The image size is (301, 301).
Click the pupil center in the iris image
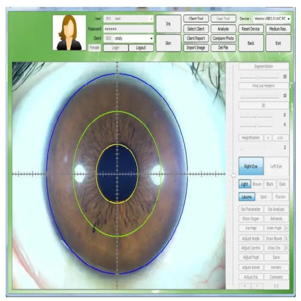[117, 174]
